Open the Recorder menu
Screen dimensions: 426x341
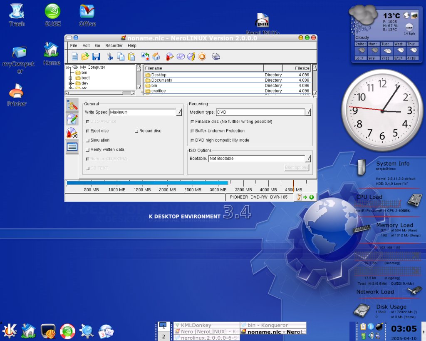pyautogui.click(x=114, y=45)
